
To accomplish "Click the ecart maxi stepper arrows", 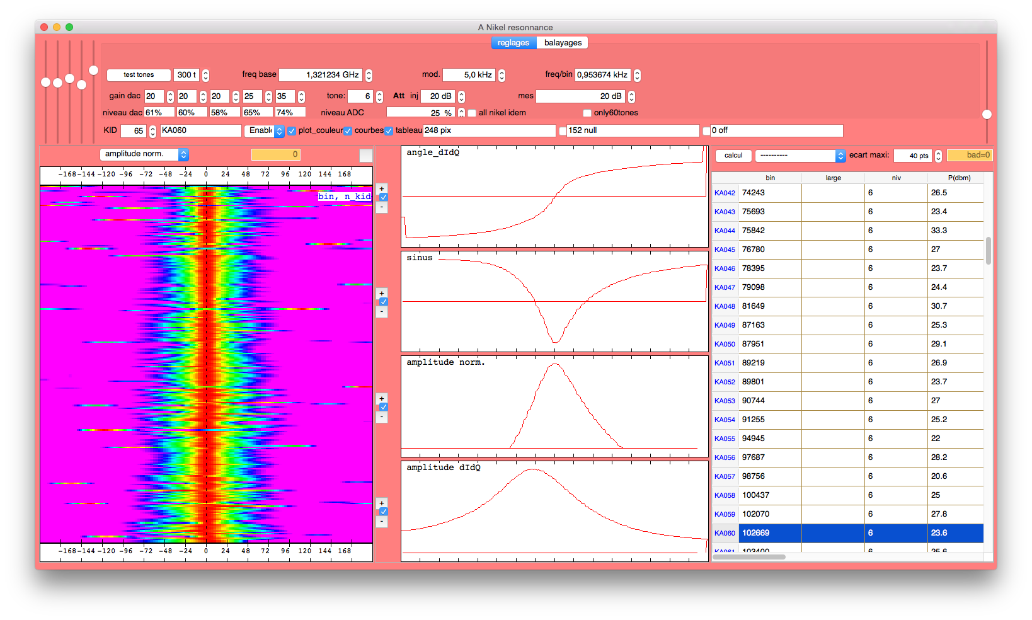I will tap(938, 156).
